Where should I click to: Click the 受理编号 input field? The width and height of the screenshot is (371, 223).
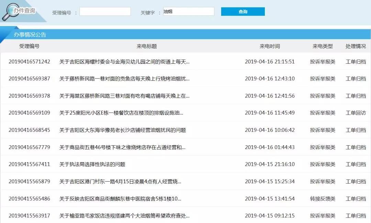(105, 12)
